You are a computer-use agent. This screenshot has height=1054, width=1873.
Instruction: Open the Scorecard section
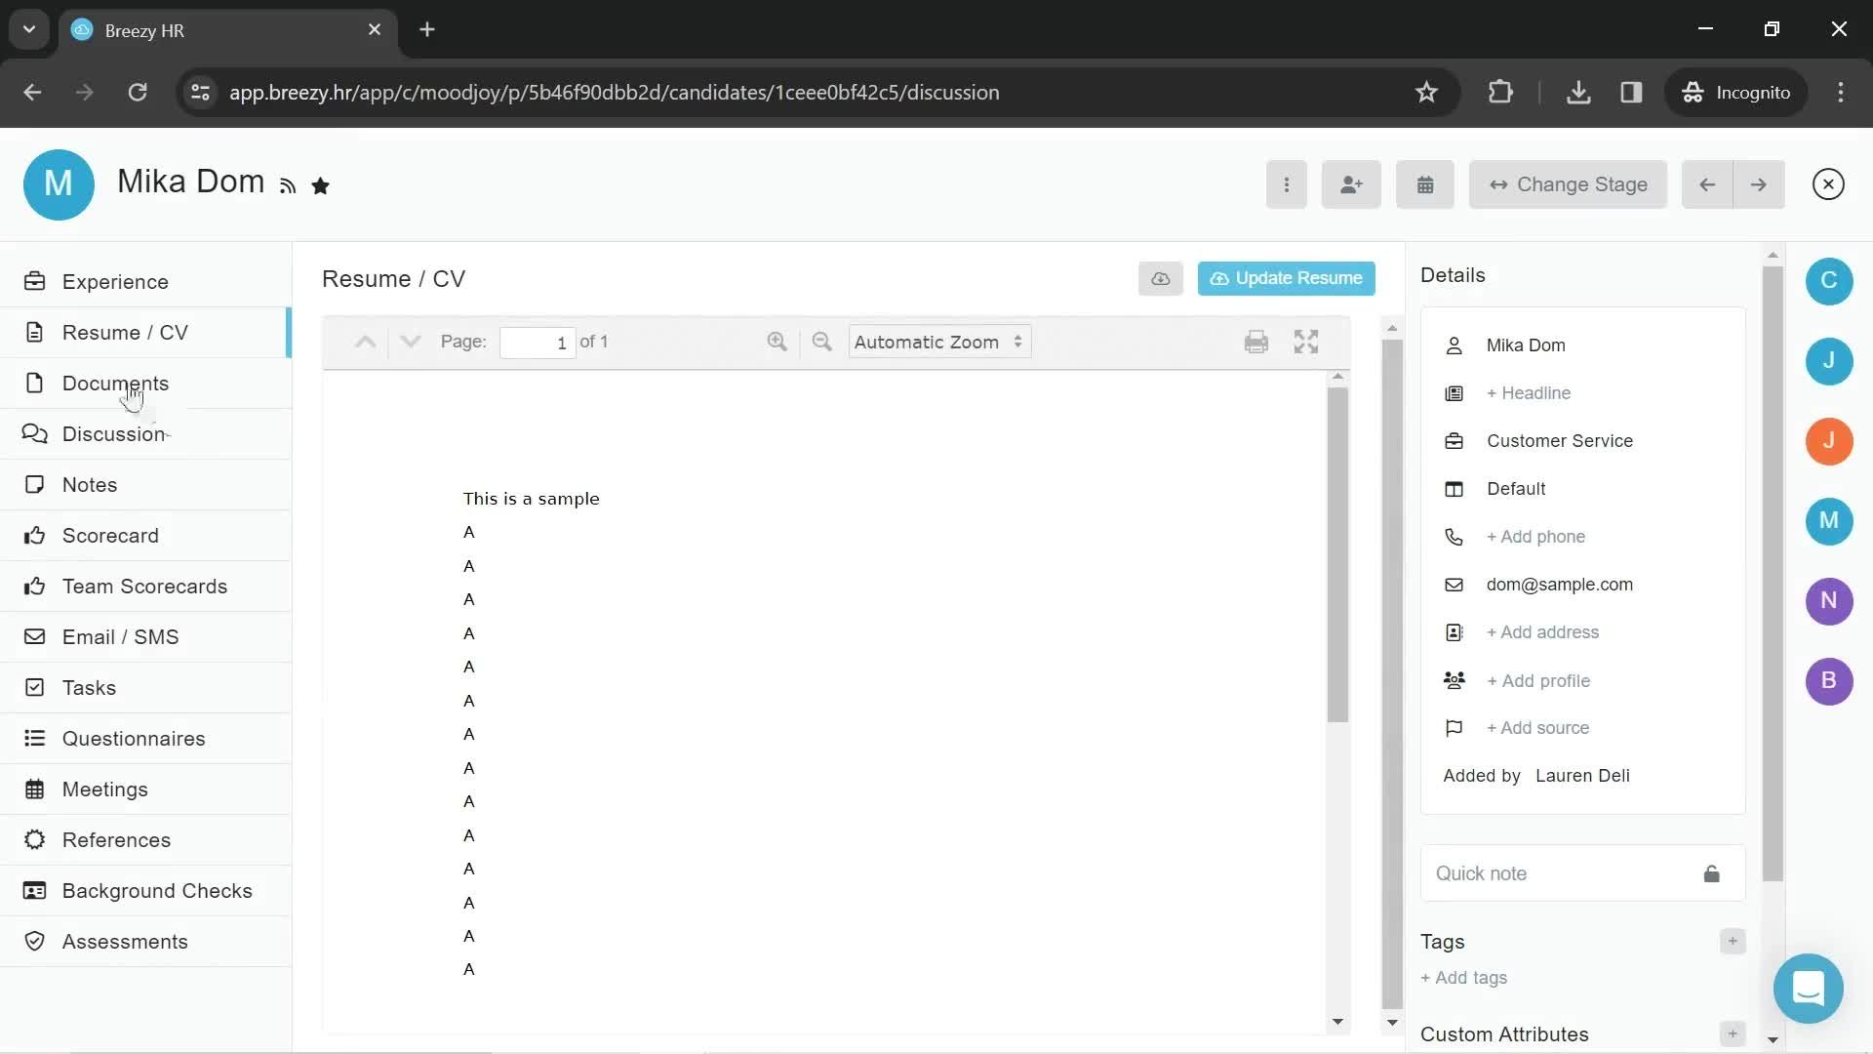pos(146,536)
